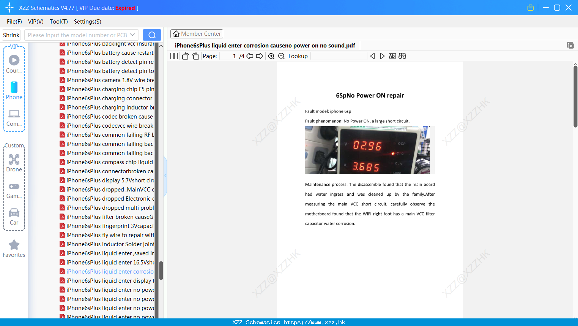Open iPhone6sPlus fly wire to repair wifi
Screen dimensions: 578x326
coord(107,235)
